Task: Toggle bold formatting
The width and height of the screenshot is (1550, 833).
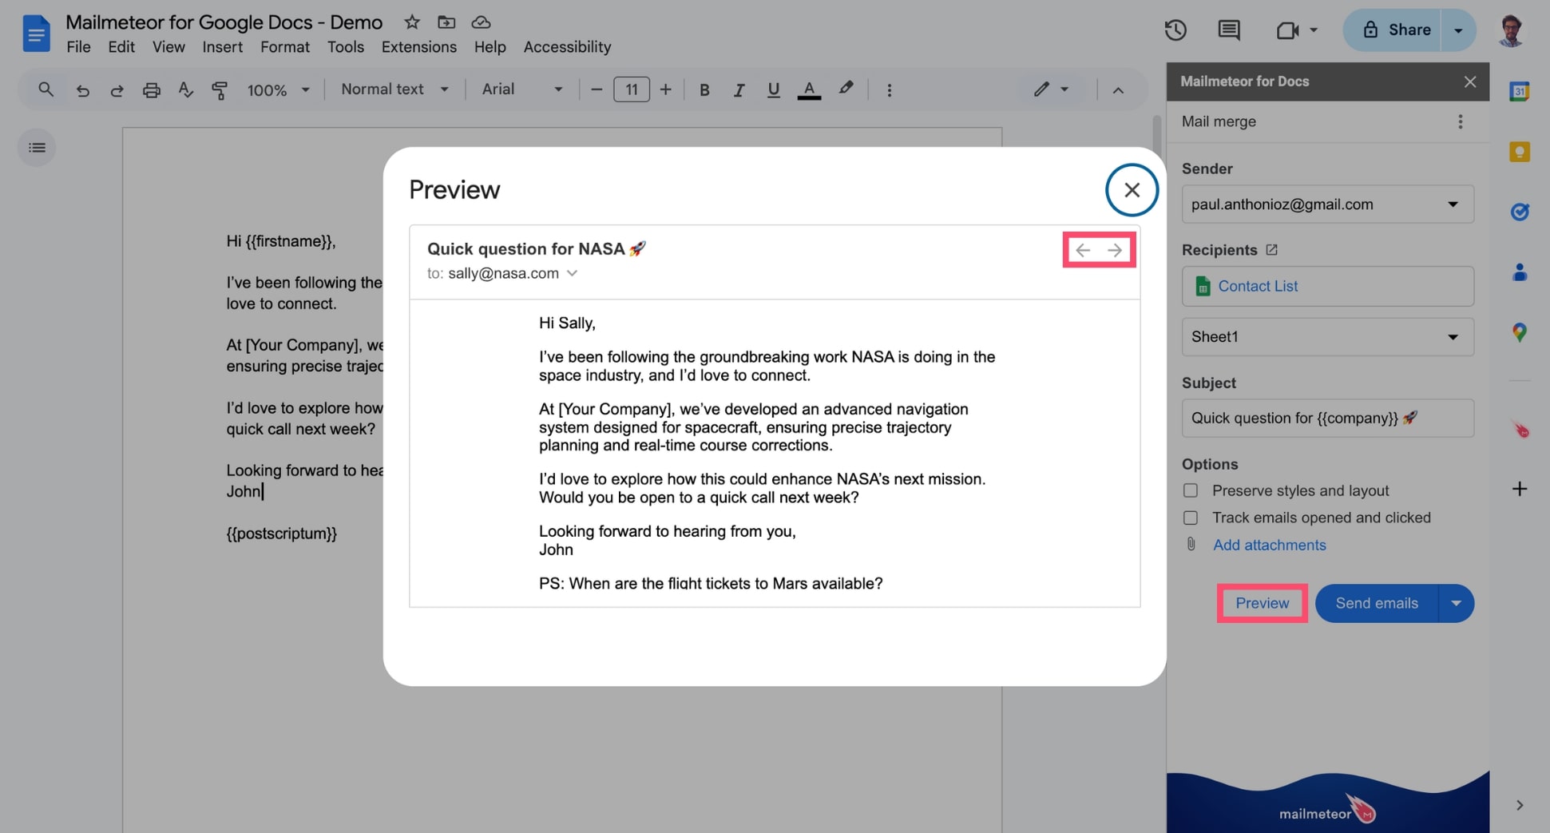Action: (x=704, y=90)
